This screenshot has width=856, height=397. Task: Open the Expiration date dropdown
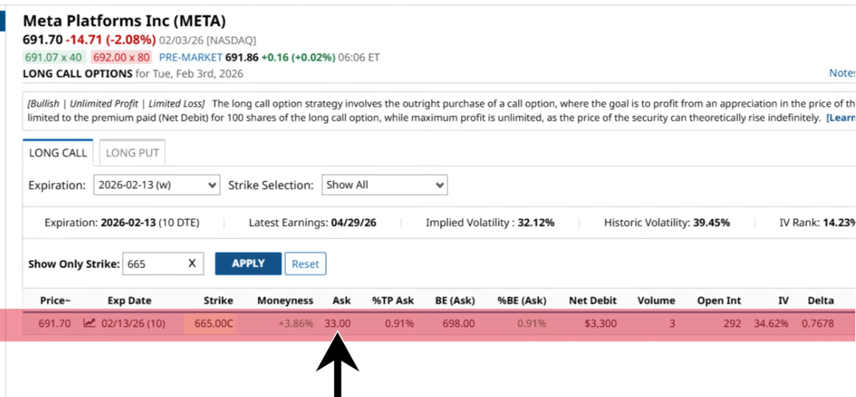pos(156,185)
